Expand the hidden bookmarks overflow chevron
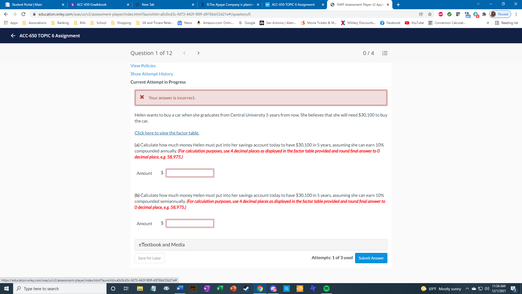 click(x=488, y=23)
